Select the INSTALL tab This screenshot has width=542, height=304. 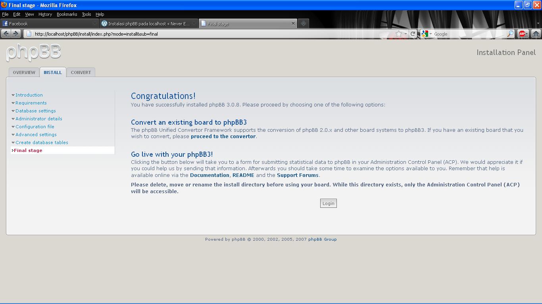point(53,72)
